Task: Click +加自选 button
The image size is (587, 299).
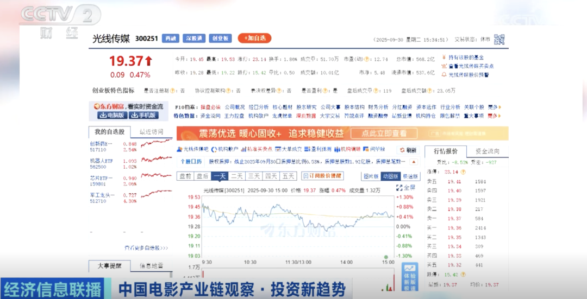Action: coord(254,38)
